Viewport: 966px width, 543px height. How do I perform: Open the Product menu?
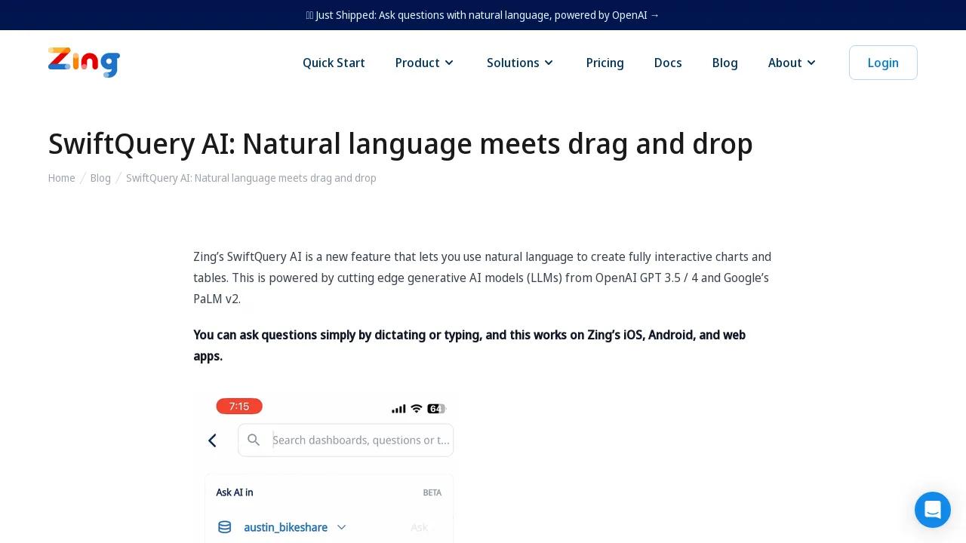tap(425, 63)
